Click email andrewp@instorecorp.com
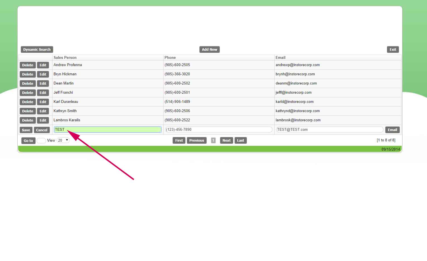Screen dimensions: 427x261 click(298, 65)
